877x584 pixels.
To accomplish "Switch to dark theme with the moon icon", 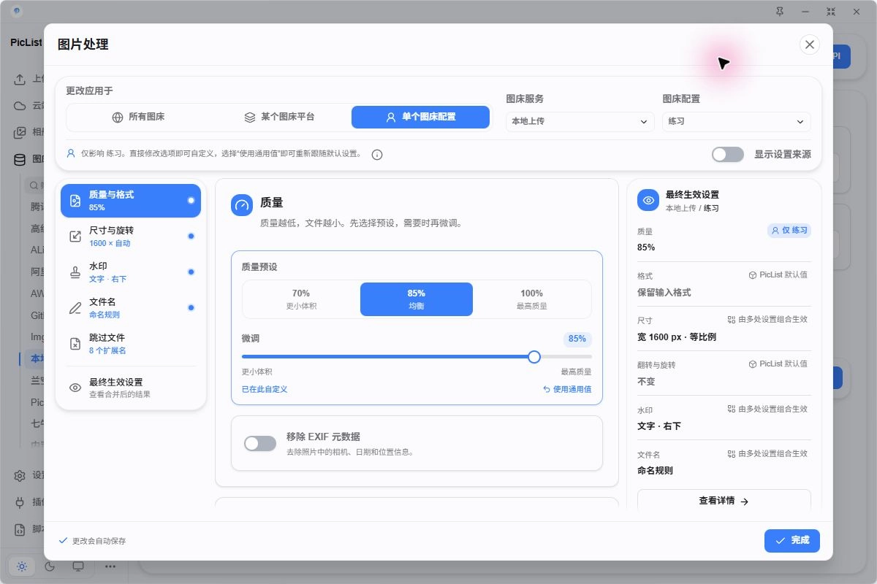I will [x=50, y=566].
